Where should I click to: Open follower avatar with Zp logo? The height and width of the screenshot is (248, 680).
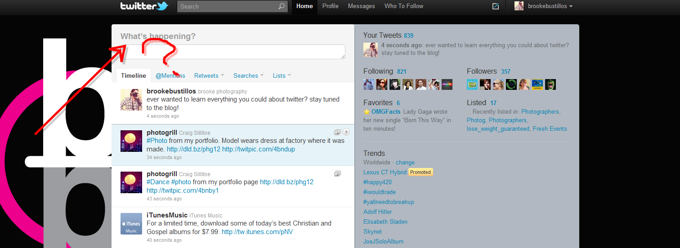click(511, 84)
